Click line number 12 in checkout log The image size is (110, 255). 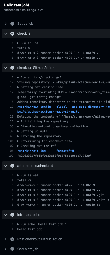12,82
